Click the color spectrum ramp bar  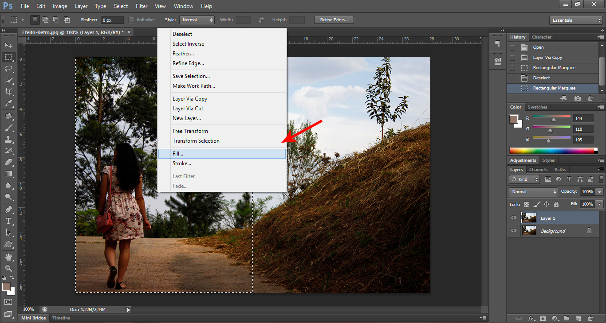point(551,151)
